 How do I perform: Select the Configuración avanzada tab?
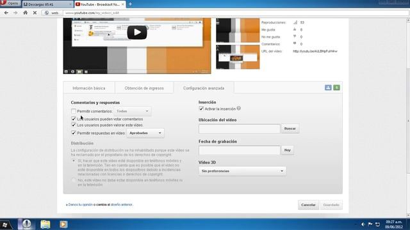(204, 88)
